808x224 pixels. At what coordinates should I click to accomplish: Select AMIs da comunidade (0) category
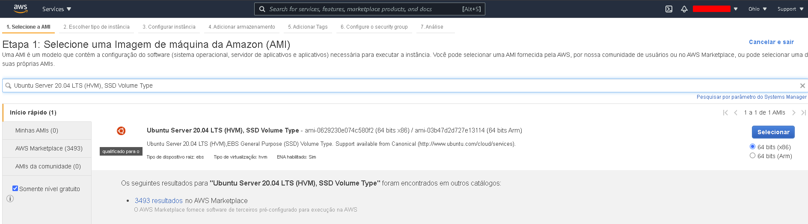(x=47, y=166)
